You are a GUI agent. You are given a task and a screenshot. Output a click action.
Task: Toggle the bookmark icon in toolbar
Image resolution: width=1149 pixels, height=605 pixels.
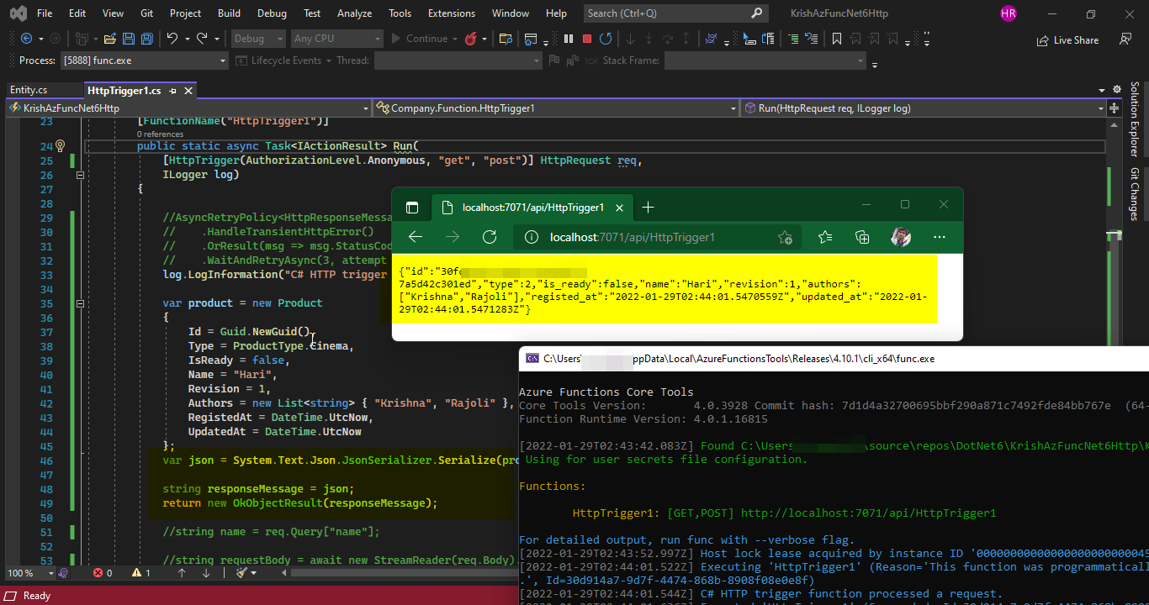click(837, 39)
